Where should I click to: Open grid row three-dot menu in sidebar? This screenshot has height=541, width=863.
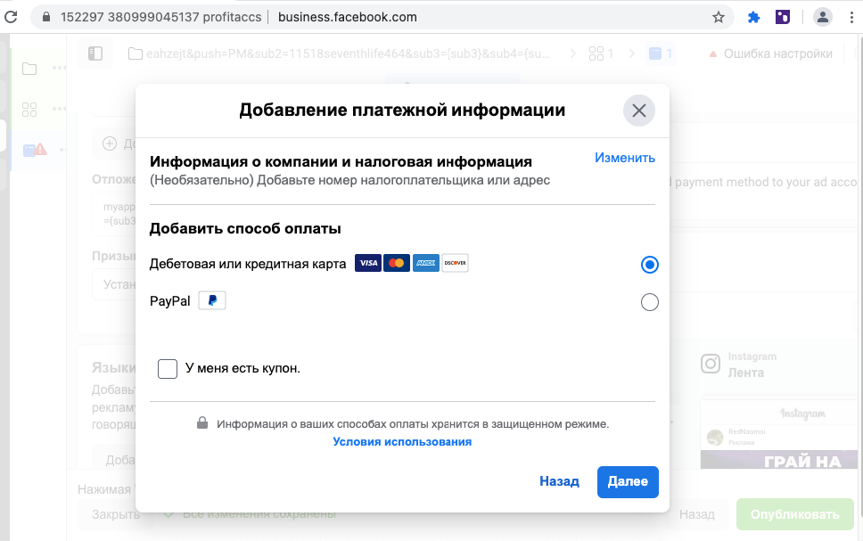59,109
